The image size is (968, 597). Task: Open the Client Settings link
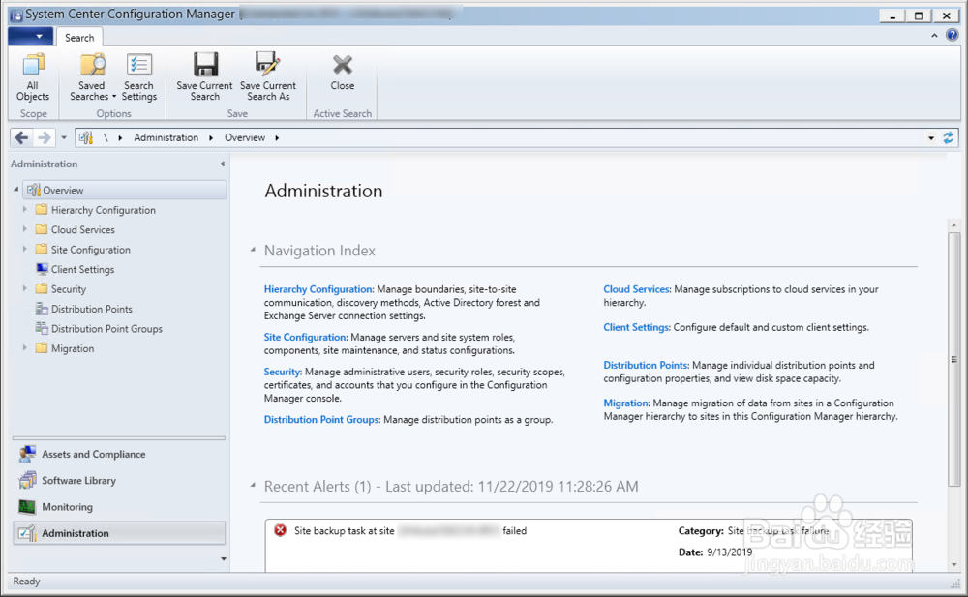(637, 327)
